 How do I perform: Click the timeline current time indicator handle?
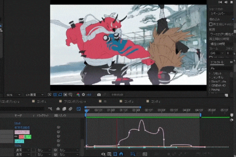87,111
